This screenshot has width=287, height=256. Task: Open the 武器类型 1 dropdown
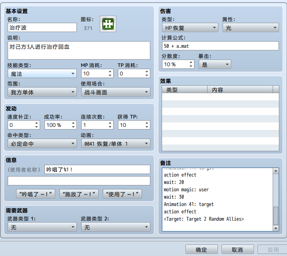(42, 227)
